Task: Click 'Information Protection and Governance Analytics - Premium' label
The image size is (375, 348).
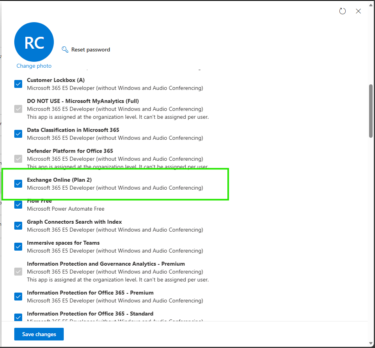Action: [106, 264]
